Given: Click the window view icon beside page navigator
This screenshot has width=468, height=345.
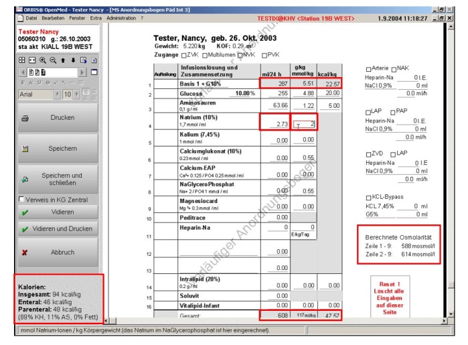Looking at the screenshot, I should pyautogui.click(x=94, y=71).
